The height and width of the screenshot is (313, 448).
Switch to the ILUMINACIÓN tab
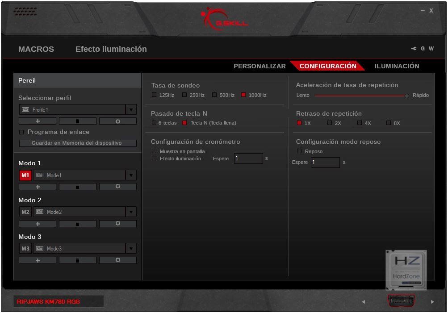(397, 66)
